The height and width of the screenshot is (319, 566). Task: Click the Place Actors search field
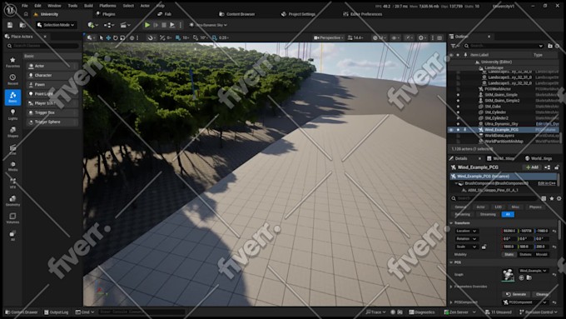click(42, 46)
